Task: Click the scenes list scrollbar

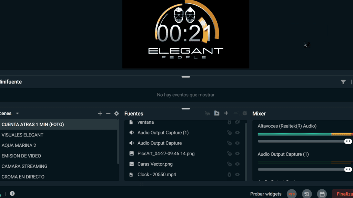Action: pyautogui.click(x=118, y=142)
